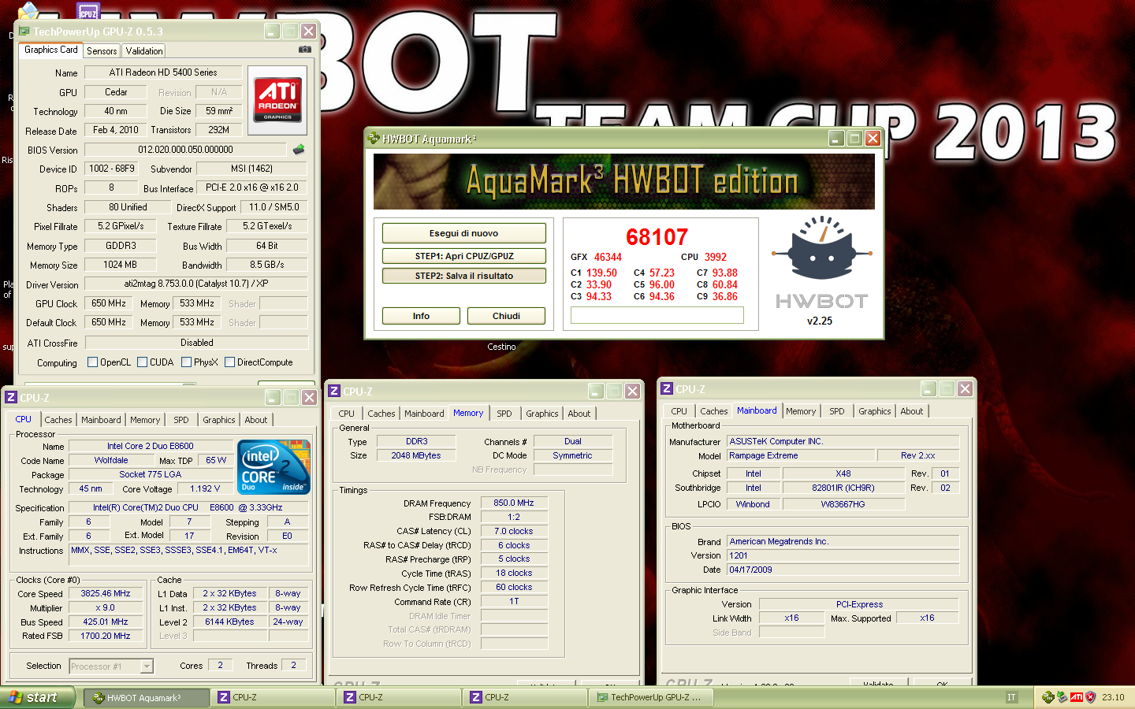Click the C1 139.50 framerate value
1135x709 pixels.
pyautogui.click(x=601, y=273)
